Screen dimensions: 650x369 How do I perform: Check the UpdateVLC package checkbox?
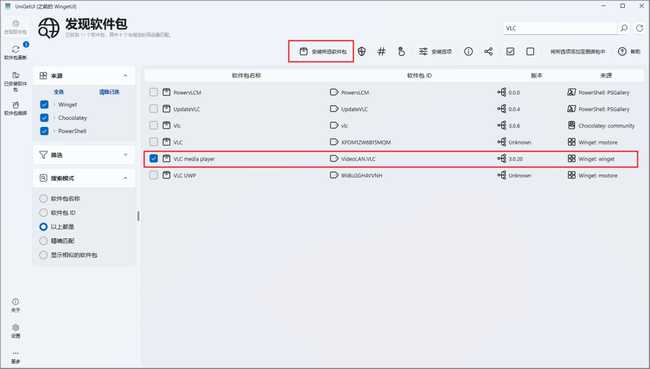tap(154, 108)
